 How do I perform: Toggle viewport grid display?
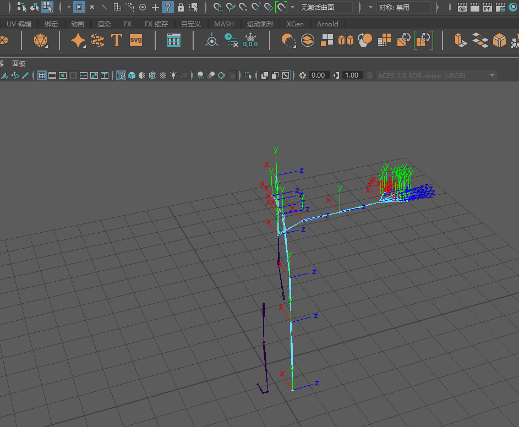coord(42,75)
